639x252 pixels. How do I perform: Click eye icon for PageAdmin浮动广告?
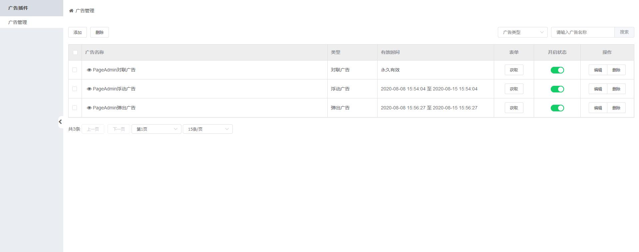[89, 89]
